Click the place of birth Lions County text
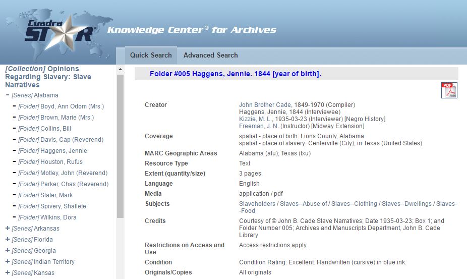The width and height of the screenshot is (467, 279). coord(302,136)
